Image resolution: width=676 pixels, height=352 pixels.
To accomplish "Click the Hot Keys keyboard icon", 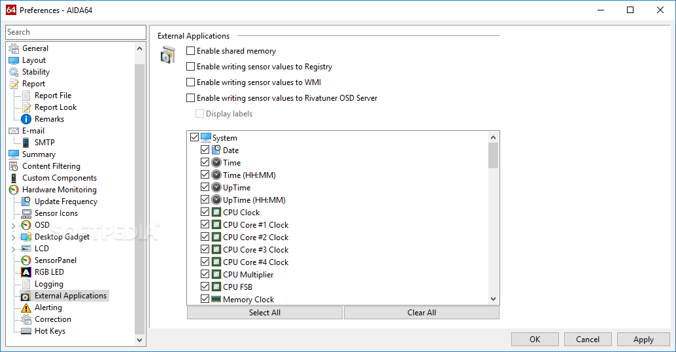I will click(26, 331).
